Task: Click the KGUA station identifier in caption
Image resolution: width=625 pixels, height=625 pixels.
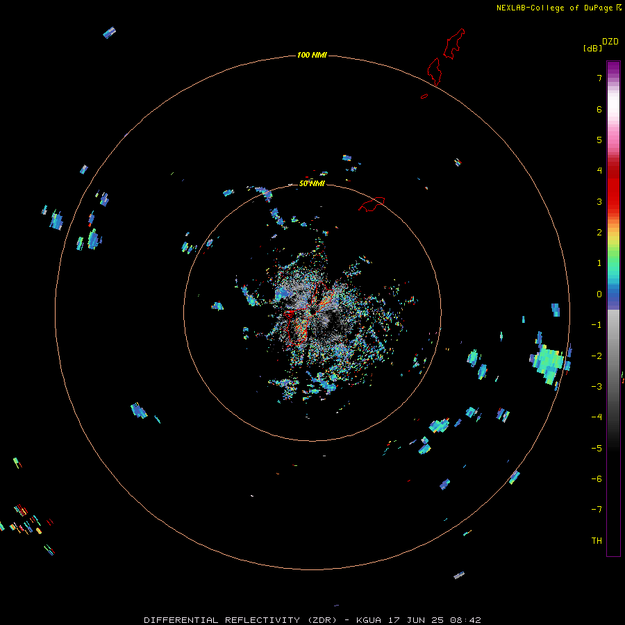Action: coord(369,620)
